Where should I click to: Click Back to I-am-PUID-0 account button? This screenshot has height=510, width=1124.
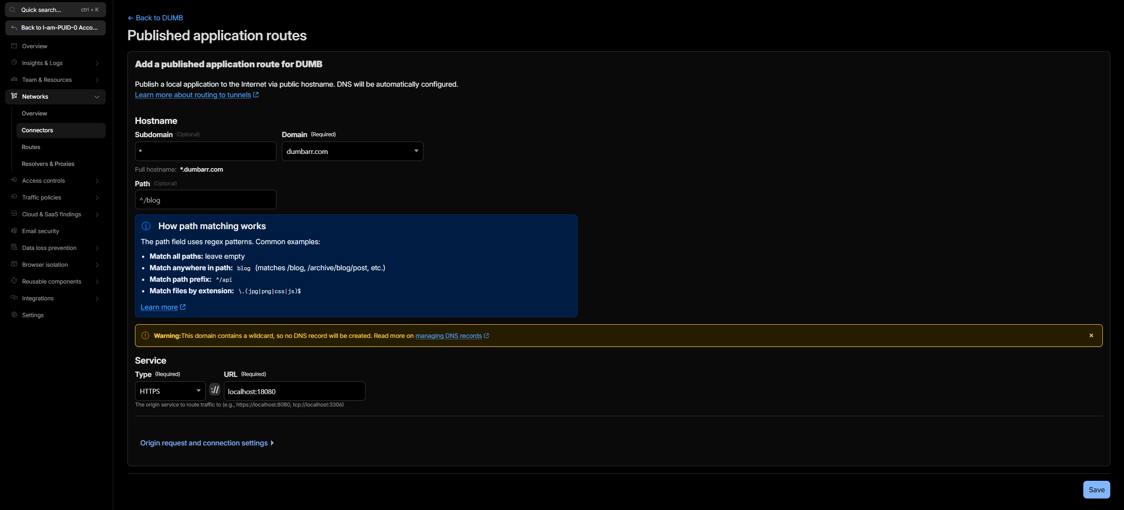pyautogui.click(x=55, y=27)
